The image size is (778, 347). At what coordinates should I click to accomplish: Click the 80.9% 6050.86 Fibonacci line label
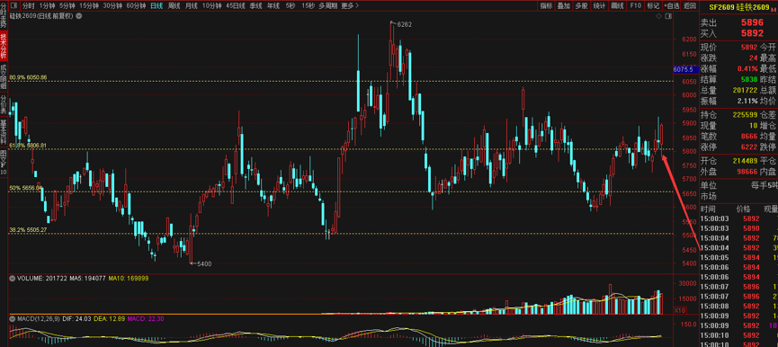28,77
